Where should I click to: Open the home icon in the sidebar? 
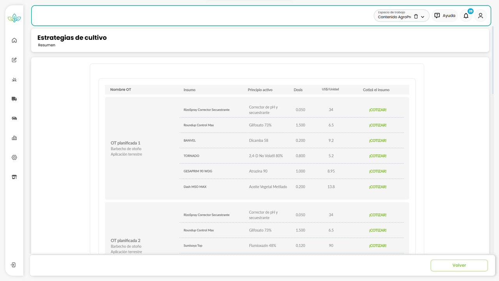14,40
